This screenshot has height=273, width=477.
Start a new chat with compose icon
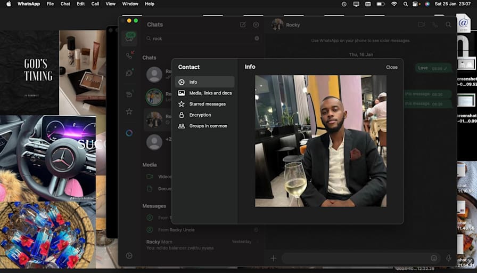(243, 25)
